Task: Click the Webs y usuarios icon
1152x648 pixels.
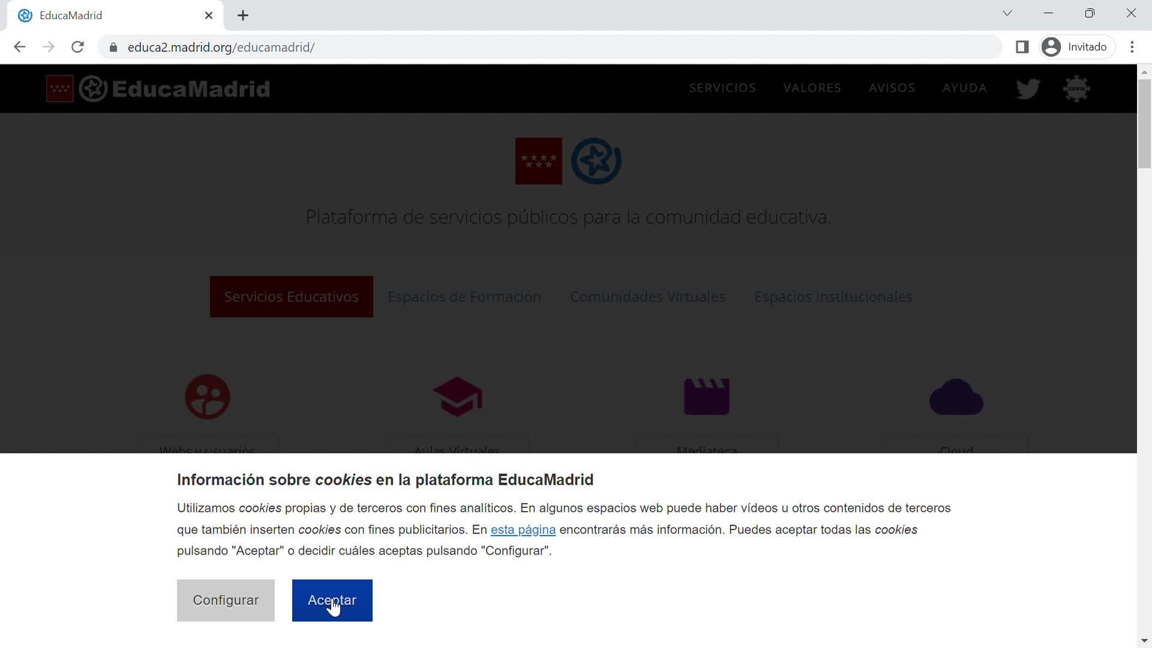Action: click(x=208, y=397)
